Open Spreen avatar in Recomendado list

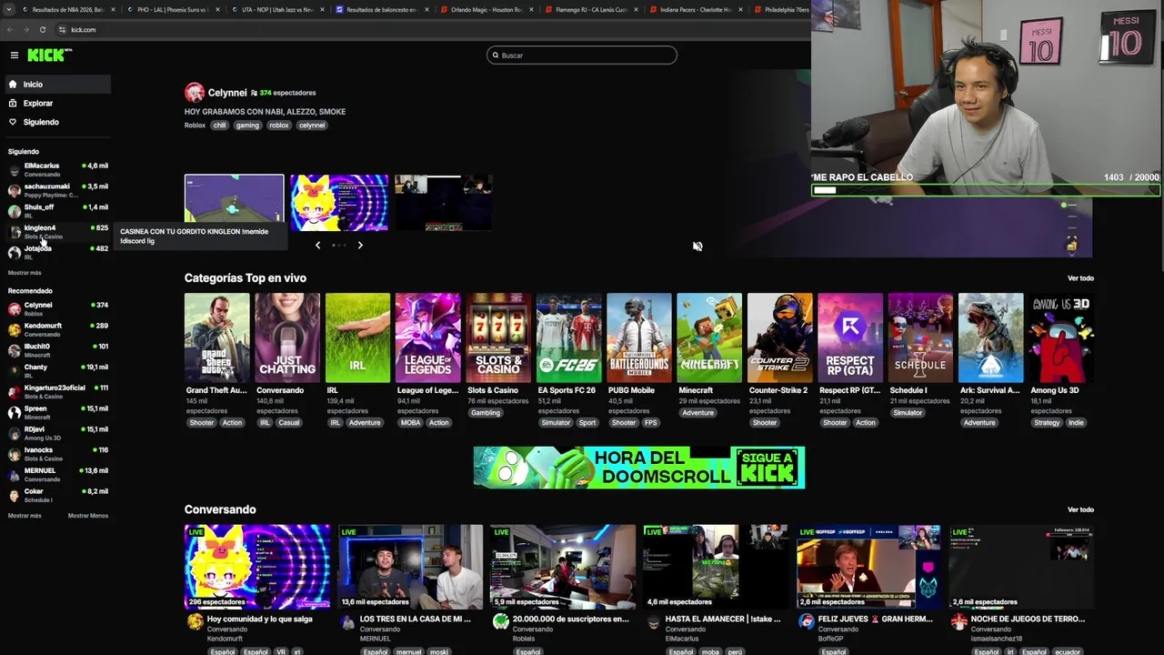click(x=14, y=413)
